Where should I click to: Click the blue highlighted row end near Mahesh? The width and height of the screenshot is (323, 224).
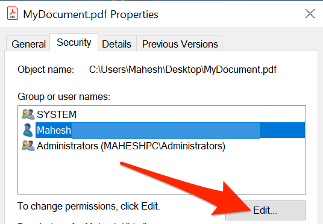[x=282, y=130]
